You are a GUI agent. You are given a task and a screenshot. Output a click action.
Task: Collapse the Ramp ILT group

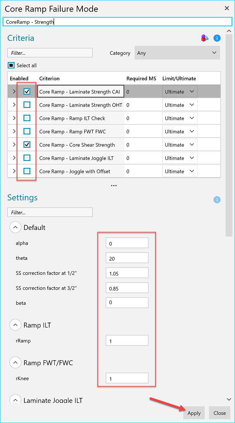(15, 325)
